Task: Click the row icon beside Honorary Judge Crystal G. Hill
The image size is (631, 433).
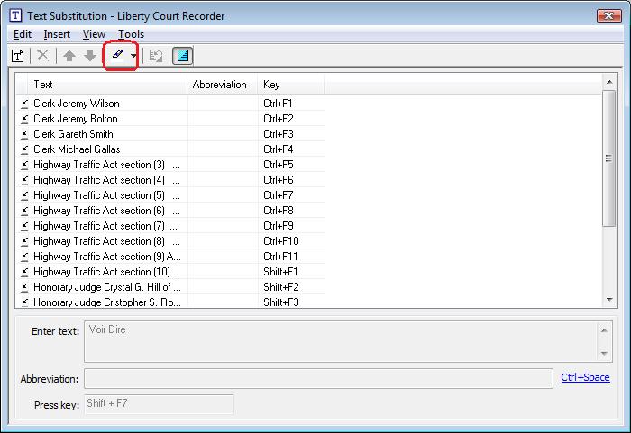Action: pos(24,287)
